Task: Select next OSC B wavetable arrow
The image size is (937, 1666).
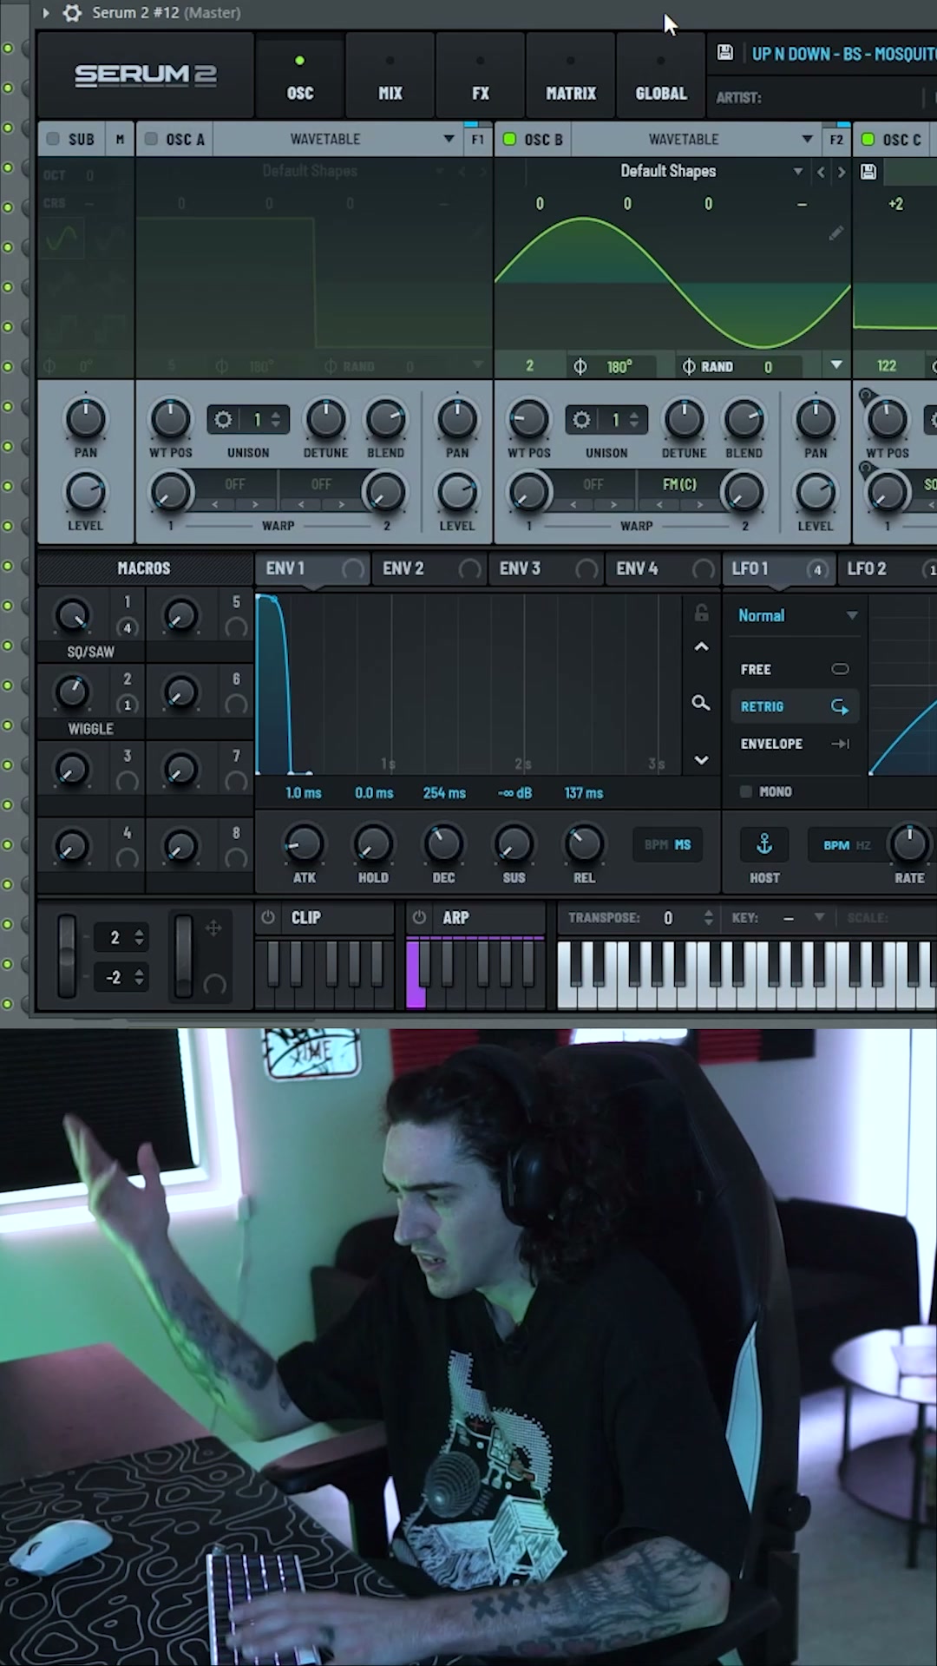Action: [841, 172]
